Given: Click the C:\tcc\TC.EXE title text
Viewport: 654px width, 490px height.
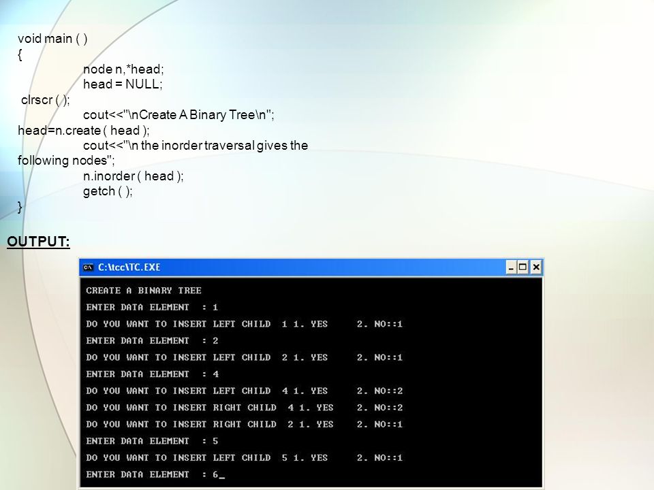Looking at the screenshot, I should [x=129, y=267].
